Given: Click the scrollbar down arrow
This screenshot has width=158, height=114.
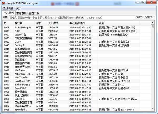Looking at the screenshot, I should (x=152, y=109).
